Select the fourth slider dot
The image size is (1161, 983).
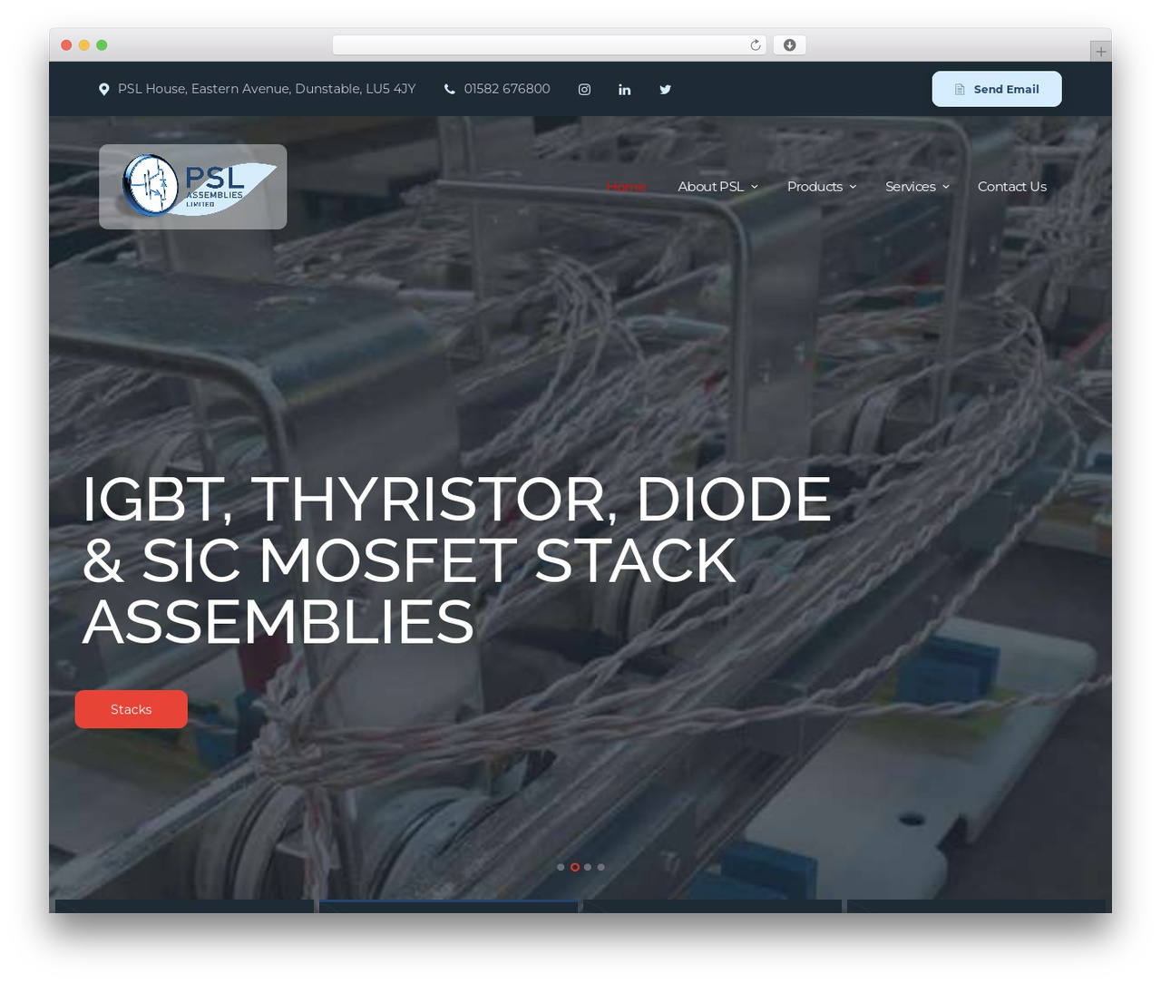(600, 867)
